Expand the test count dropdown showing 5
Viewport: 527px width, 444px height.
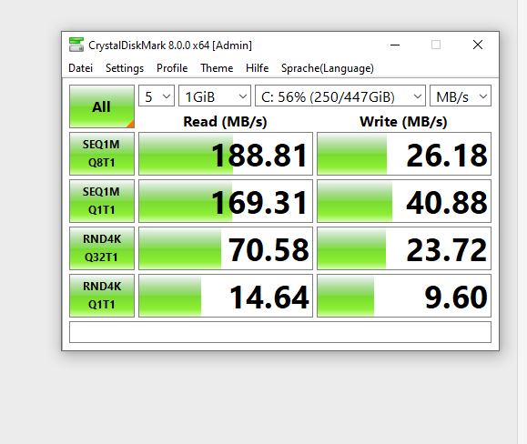(157, 96)
